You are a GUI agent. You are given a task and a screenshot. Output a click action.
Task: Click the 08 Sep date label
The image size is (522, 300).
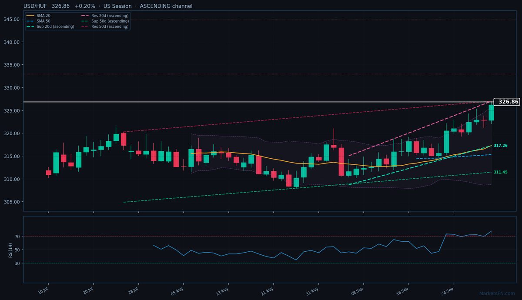click(x=358, y=291)
